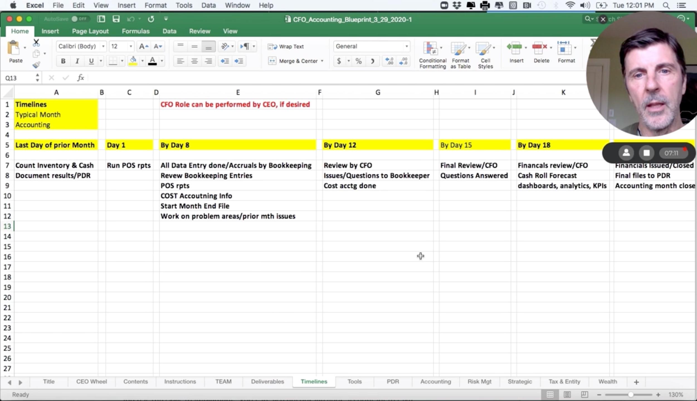Open the Calibri font name dropdown
This screenshot has height=401, width=697.
pyautogui.click(x=103, y=47)
